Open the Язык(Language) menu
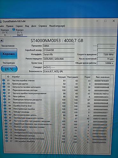Screen dimensions: 118x158 click(57, 26)
